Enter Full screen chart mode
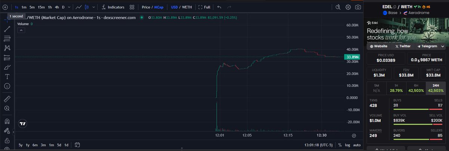The height and width of the screenshot is (151, 449). coord(204,7)
